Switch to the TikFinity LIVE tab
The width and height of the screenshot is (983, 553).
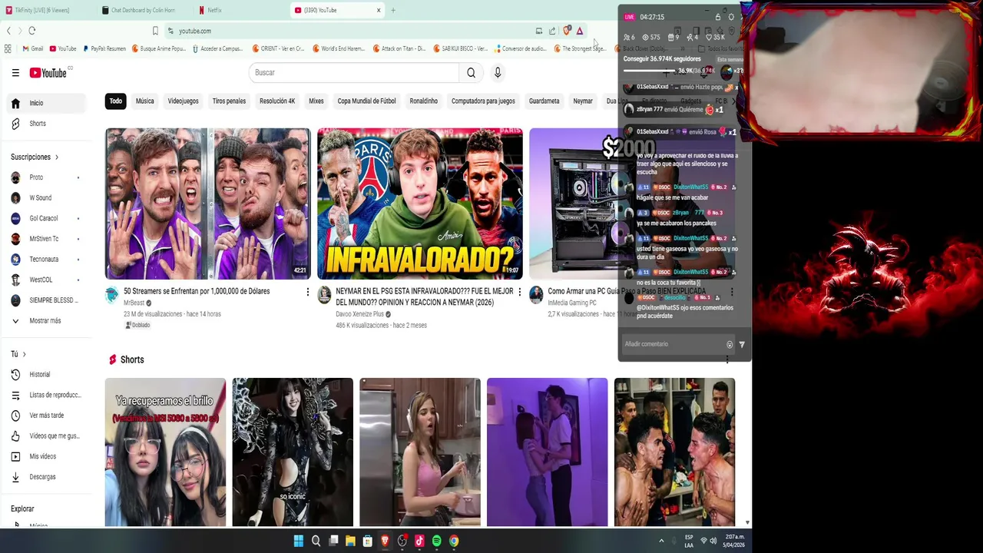(x=42, y=10)
